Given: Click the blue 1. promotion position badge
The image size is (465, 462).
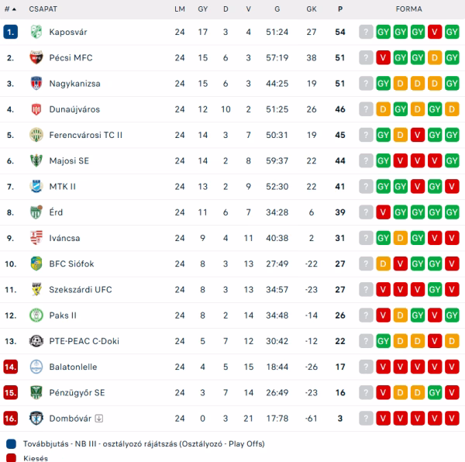Looking at the screenshot, I should click(x=10, y=32).
